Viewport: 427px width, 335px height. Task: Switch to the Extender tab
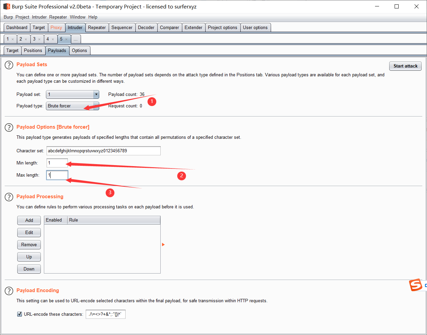point(193,28)
